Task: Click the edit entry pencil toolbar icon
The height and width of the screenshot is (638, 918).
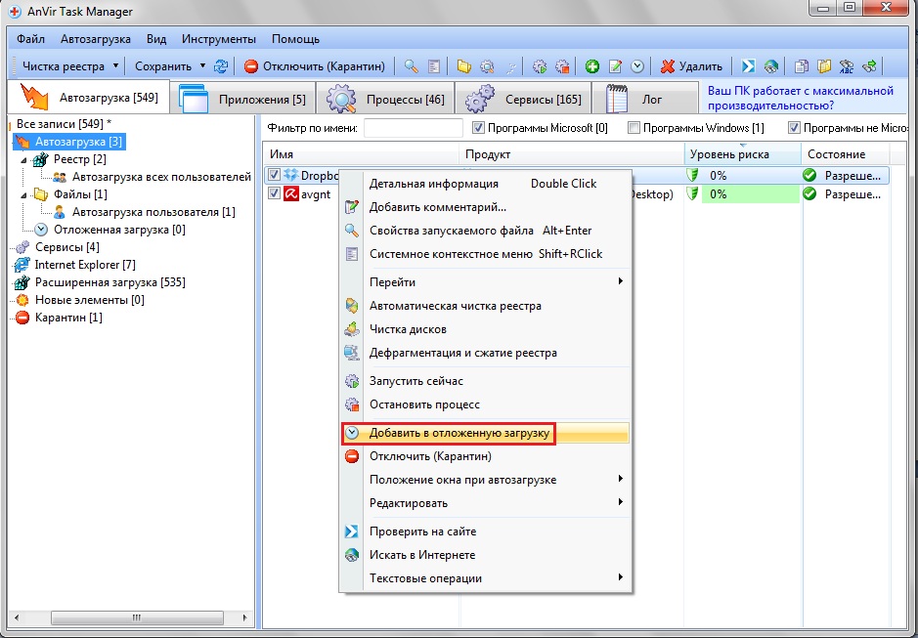Action: click(x=615, y=66)
